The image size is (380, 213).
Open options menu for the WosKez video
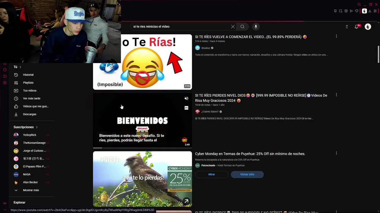point(336,36)
